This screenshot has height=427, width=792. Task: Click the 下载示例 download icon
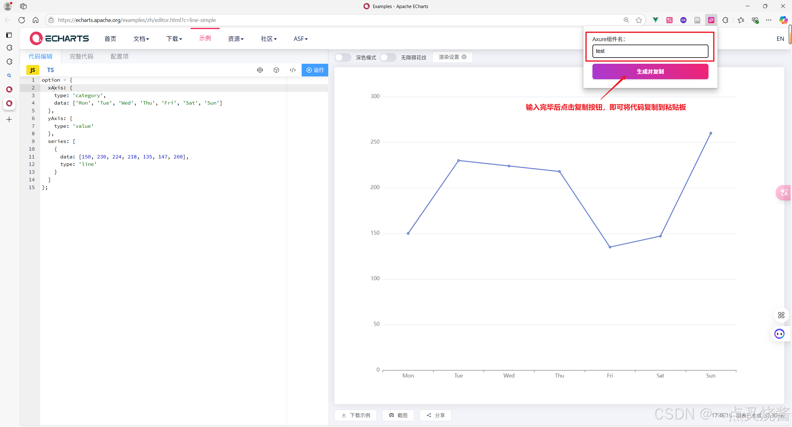coord(344,415)
